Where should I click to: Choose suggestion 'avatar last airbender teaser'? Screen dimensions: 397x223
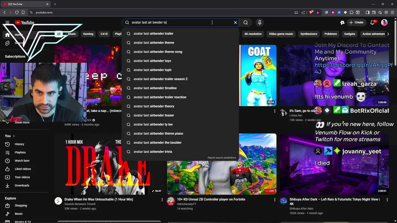[x=180, y=115]
